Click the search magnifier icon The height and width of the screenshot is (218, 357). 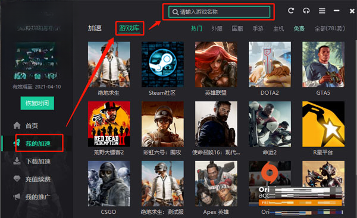[x=175, y=12]
